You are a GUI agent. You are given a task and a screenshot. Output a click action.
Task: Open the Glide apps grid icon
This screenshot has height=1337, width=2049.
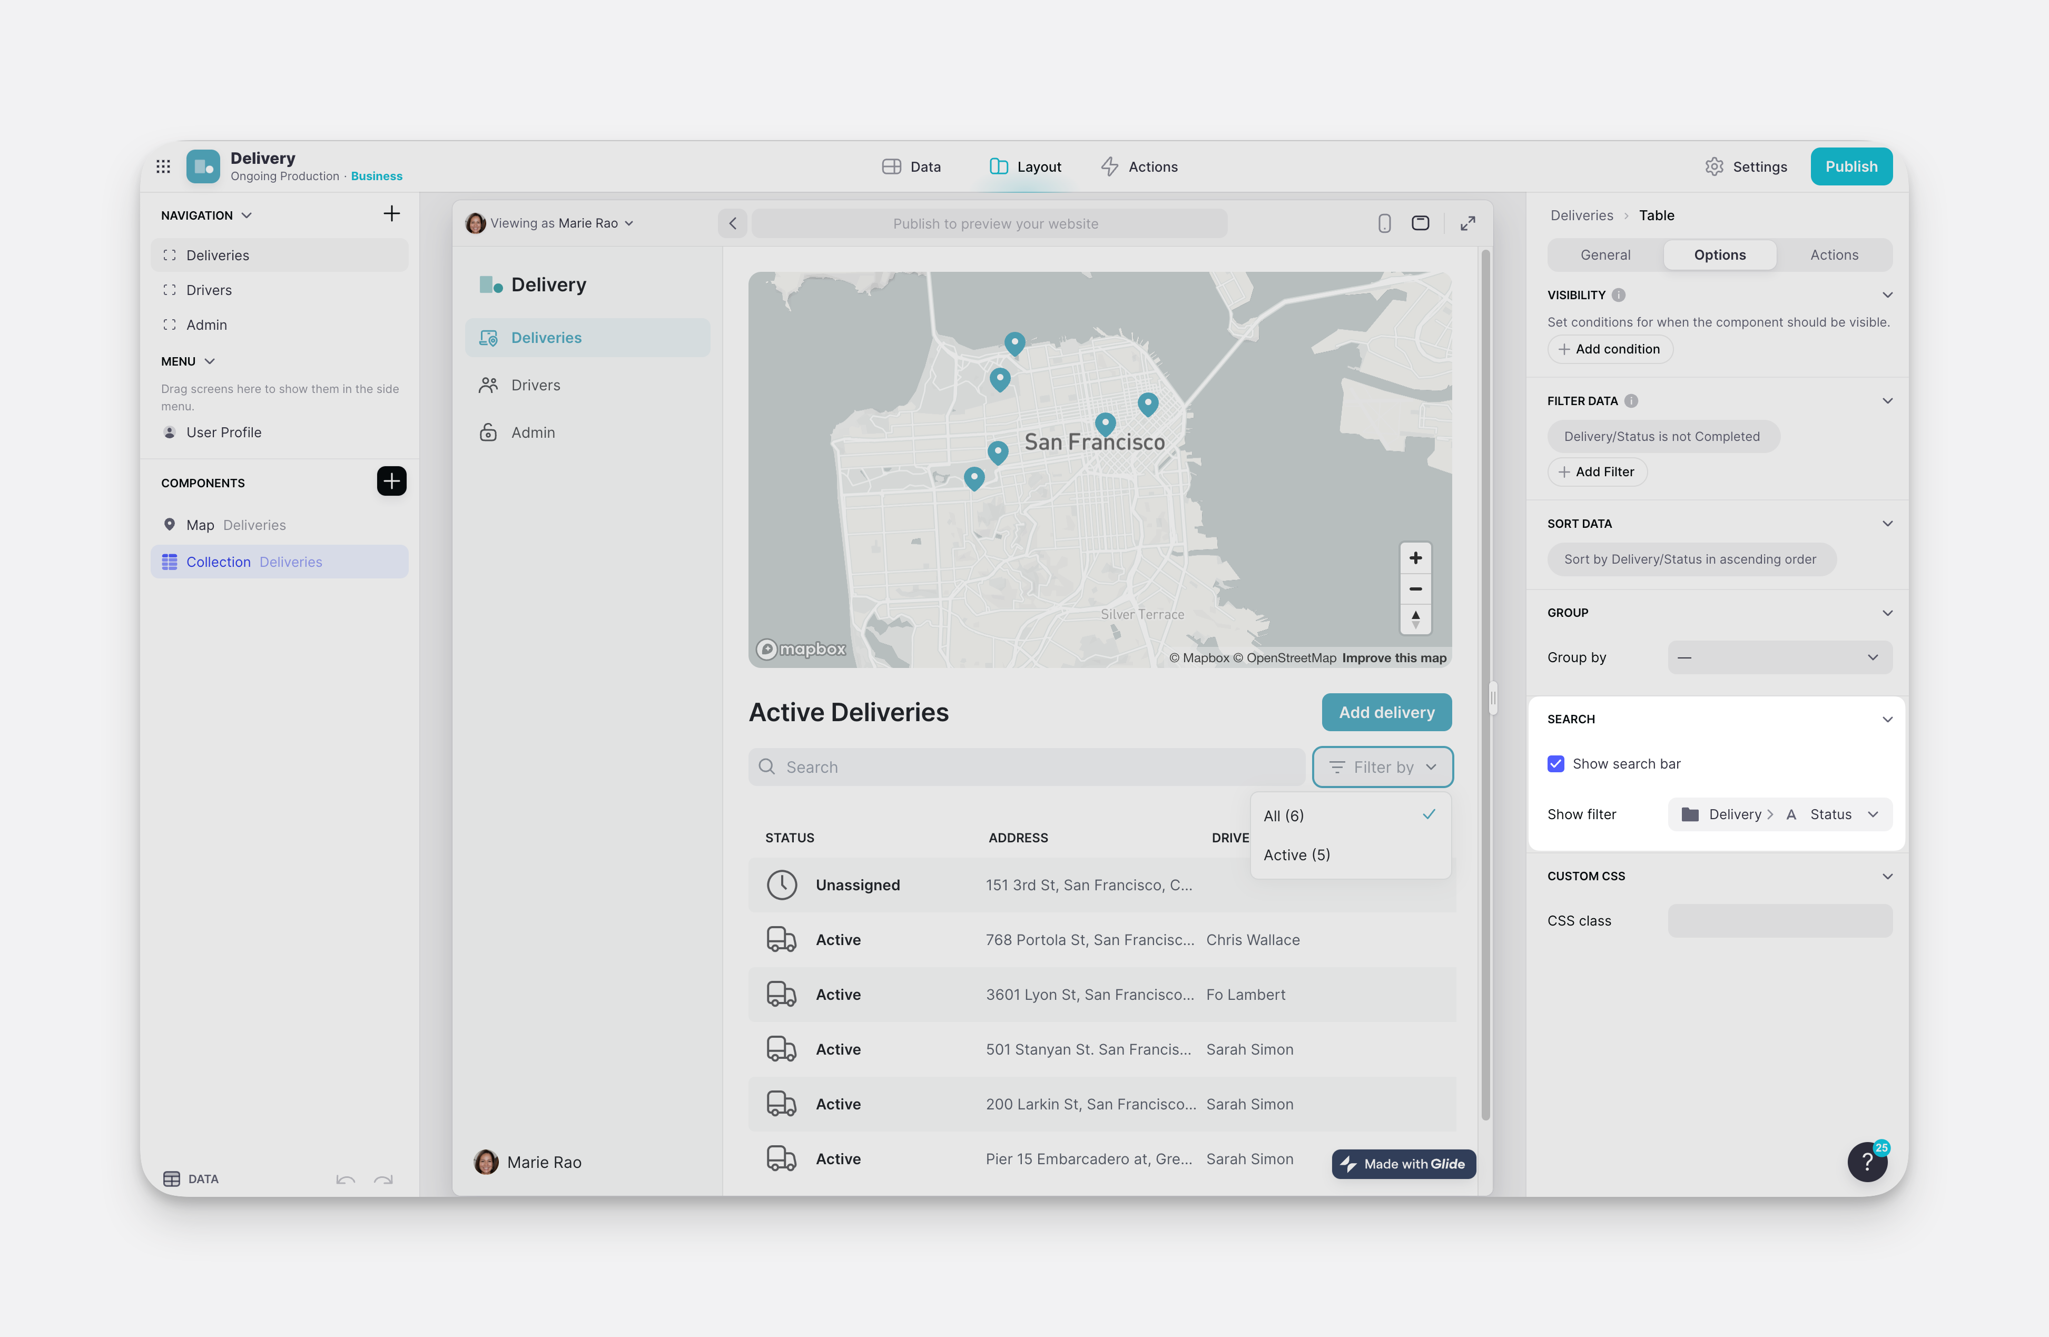pyautogui.click(x=163, y=166)
